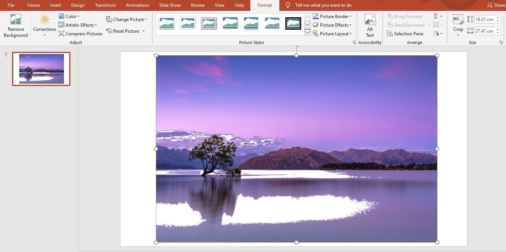
Task: Select slide 1 thumbnail in panel
Action: [x=41, y=69]
